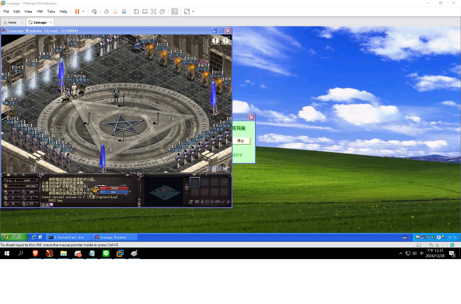The image size is (461, 304).
Task: Toggle the 普通 normal chat channel button
Action: (x=45, y=205)
